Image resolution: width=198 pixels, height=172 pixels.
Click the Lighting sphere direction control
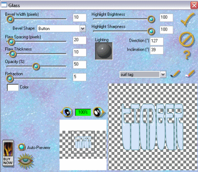pyautogui.click(x=104, y=51)
